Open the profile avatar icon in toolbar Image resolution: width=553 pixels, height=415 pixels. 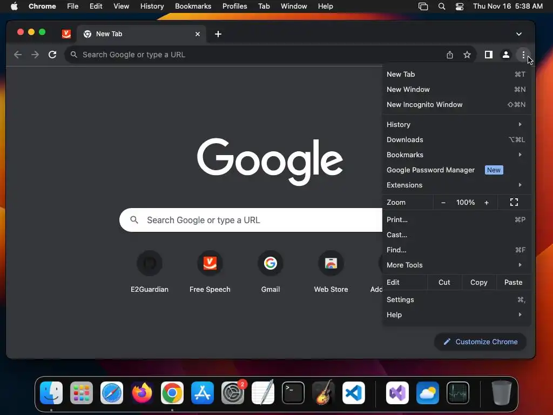pos(505,55)
